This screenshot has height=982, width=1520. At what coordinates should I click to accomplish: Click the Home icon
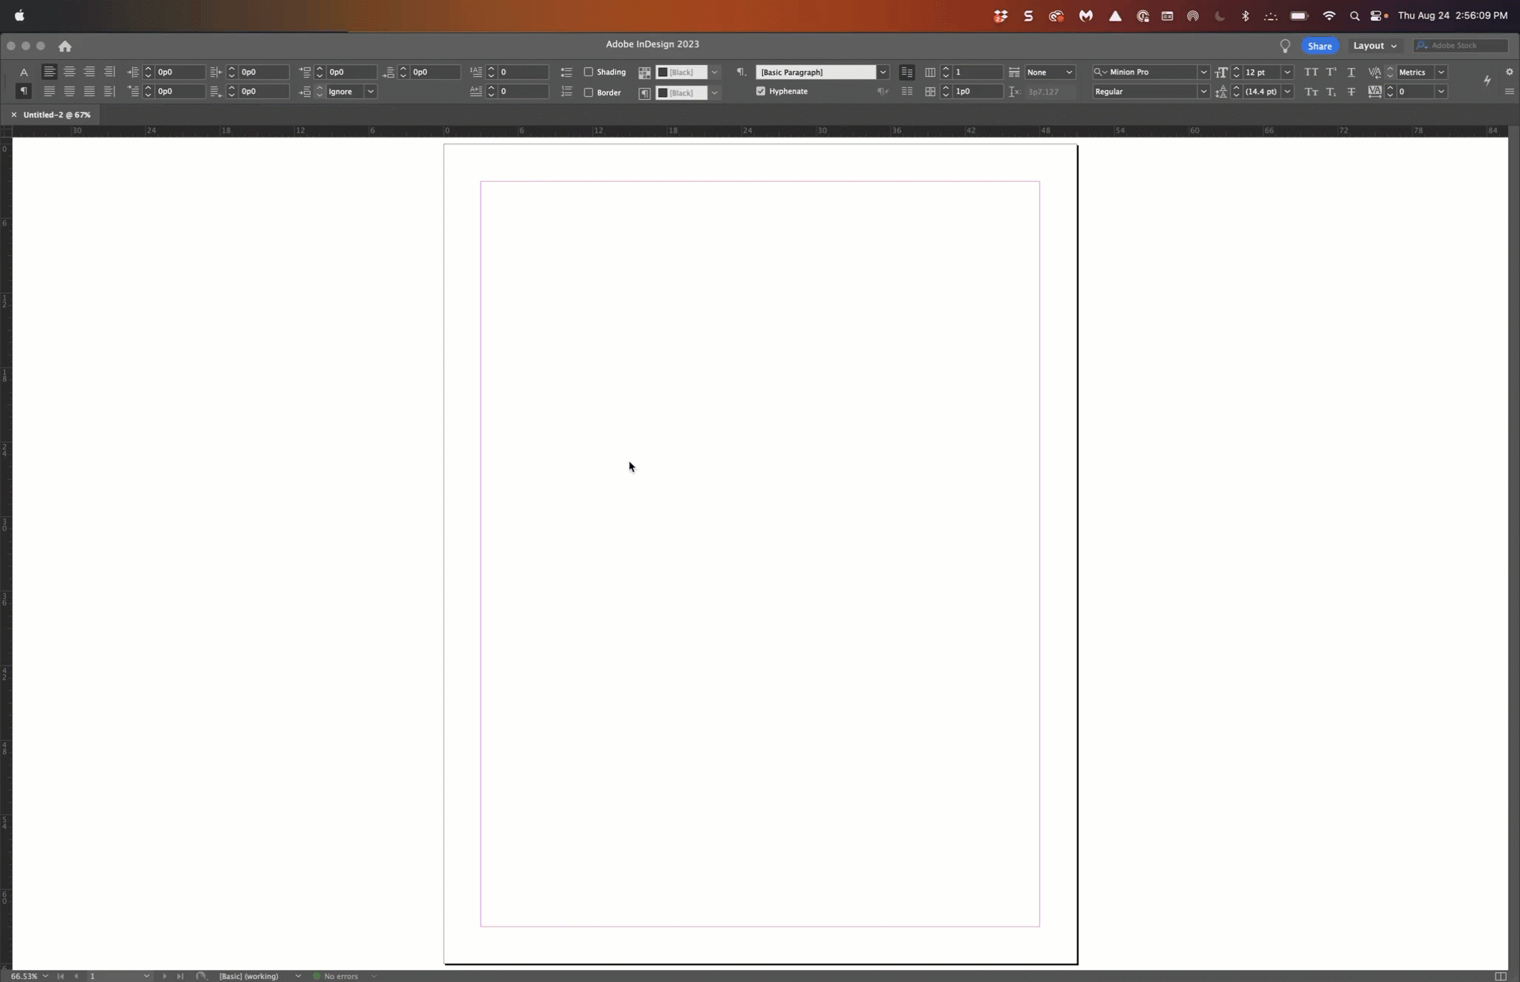[65, 46]
